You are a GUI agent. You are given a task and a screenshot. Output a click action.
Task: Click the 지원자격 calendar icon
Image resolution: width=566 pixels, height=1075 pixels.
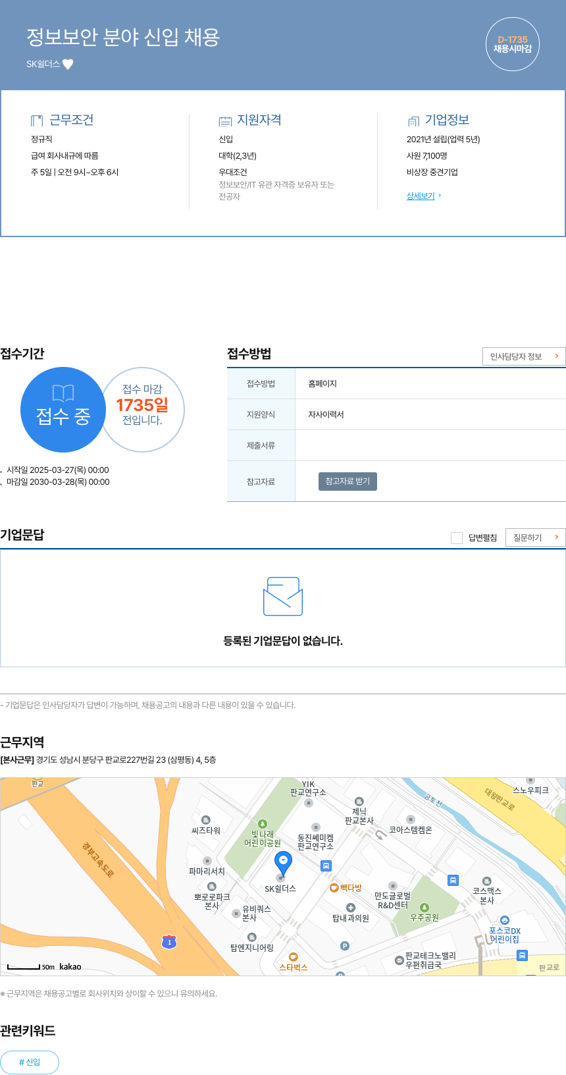pos(225,121)
